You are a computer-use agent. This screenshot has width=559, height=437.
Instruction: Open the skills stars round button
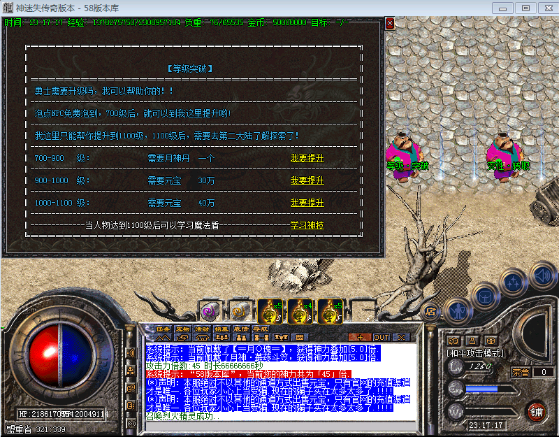(x=514, y=282)
